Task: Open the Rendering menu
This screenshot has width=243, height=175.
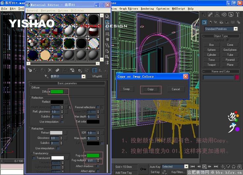Action: [x=147, y=9]
